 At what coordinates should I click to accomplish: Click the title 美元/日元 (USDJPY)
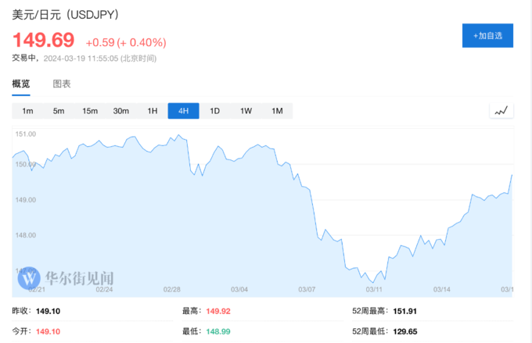(x=66, y=15)
